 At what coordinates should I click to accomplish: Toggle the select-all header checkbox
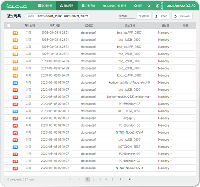pyautogui.click(x=9, y=26)
